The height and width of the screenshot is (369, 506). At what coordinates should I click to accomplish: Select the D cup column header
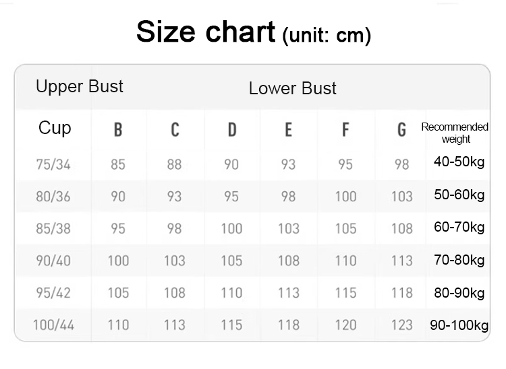coord(231,130)
